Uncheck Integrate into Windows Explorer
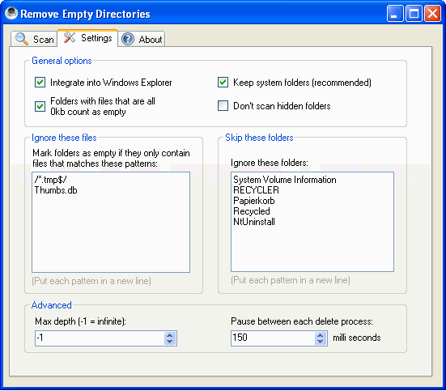 click(x=40, y=83)
